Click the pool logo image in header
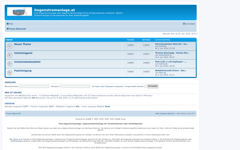The height and width of the screenshot is (150, 240). pos(20,12)
